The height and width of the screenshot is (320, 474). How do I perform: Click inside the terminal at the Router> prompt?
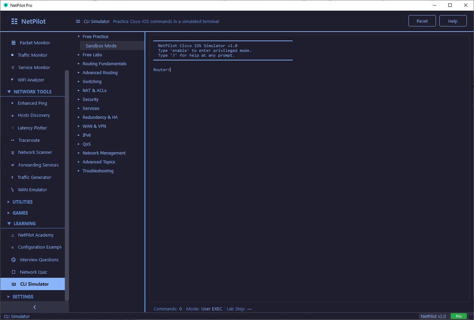point(240,69)
